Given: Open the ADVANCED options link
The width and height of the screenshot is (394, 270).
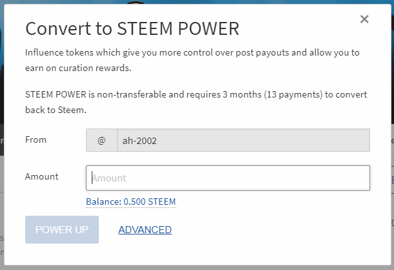Looking at the screenshot, I should coord(145,230).
